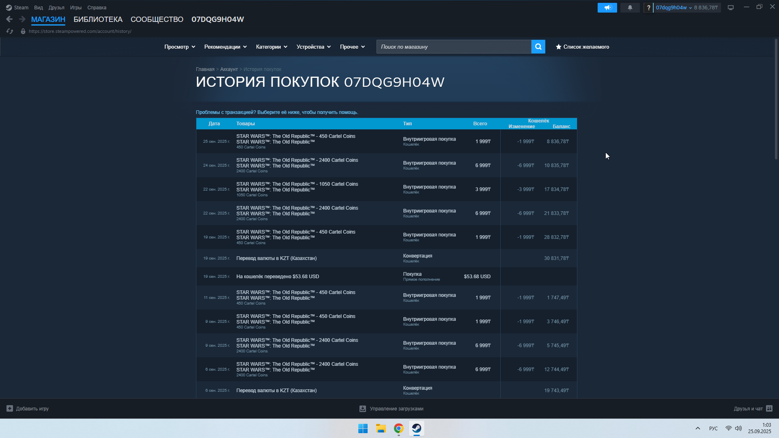Open the Вид menu
This screenshot has width=779, height=438.
click(x=39, y=8)
